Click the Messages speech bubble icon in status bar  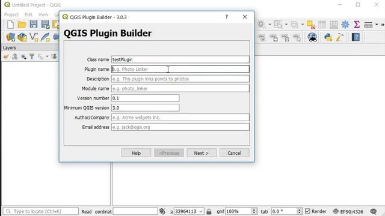click(x=374, y=211)
